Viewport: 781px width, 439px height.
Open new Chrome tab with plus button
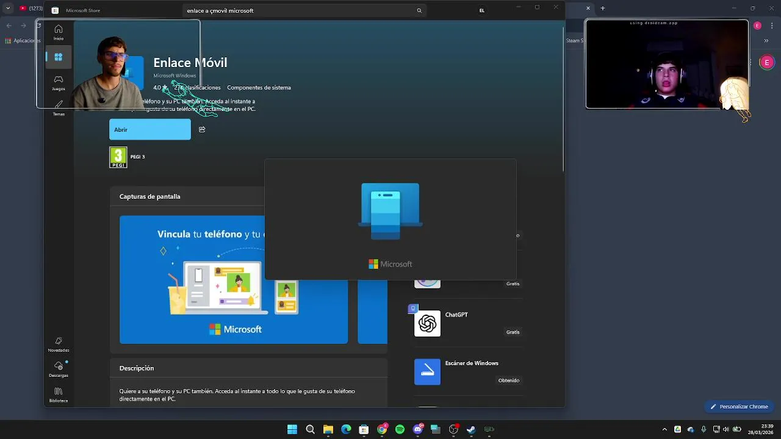tap(602, 8)
